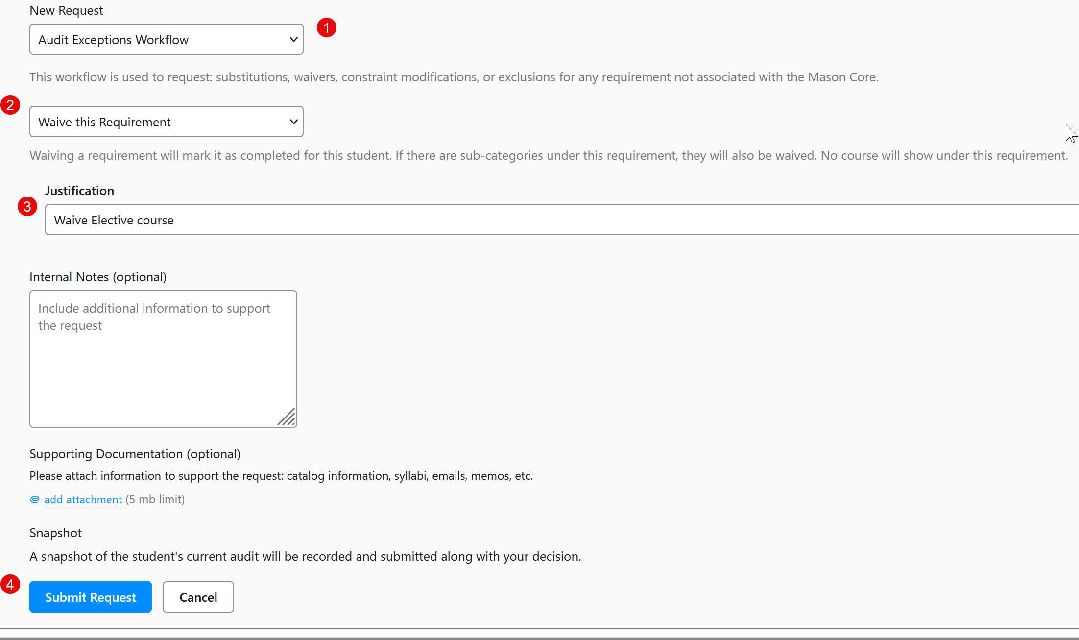Click the red step 1 marker
1079x640 pixels.
(x=326, y=27)
